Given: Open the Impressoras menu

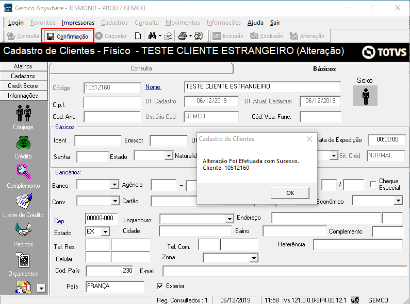Looking at the screenshot, I should coord(78,23).
